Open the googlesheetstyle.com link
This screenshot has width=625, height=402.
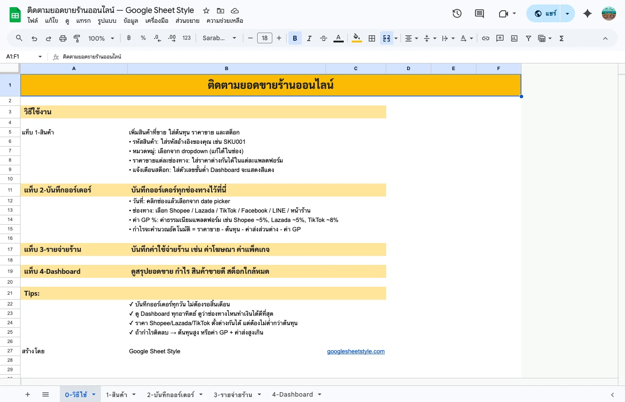356,352
